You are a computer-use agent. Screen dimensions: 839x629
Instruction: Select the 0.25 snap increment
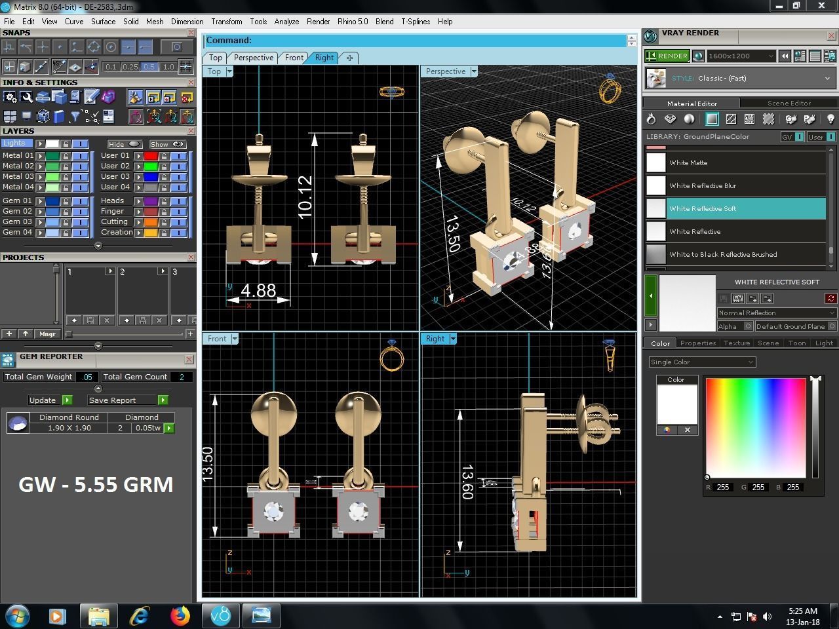[130, 67]
